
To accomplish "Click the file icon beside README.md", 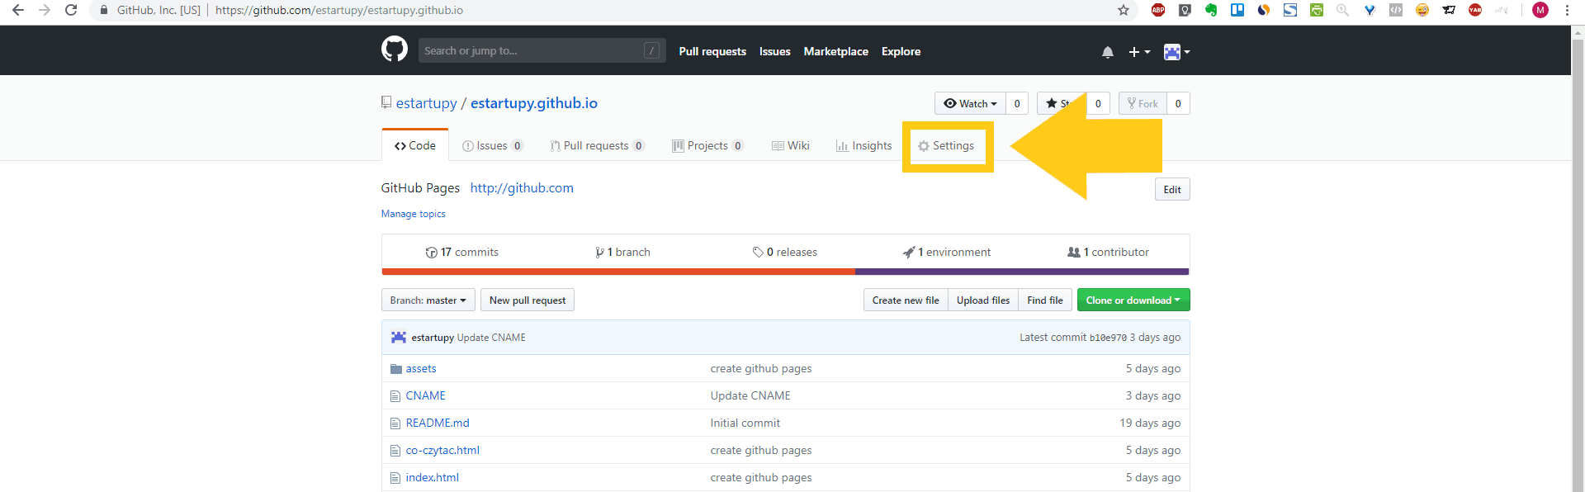I will click(x=395, y=423).
